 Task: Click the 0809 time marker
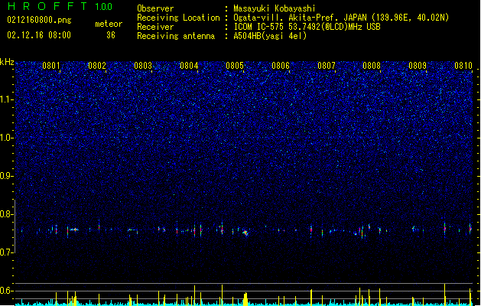pyautogui.click(x=418, y=65)
